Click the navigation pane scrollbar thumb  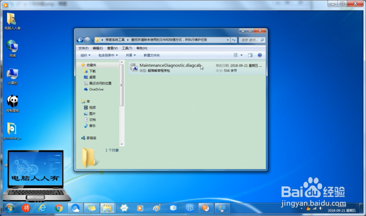click(122, 85)
